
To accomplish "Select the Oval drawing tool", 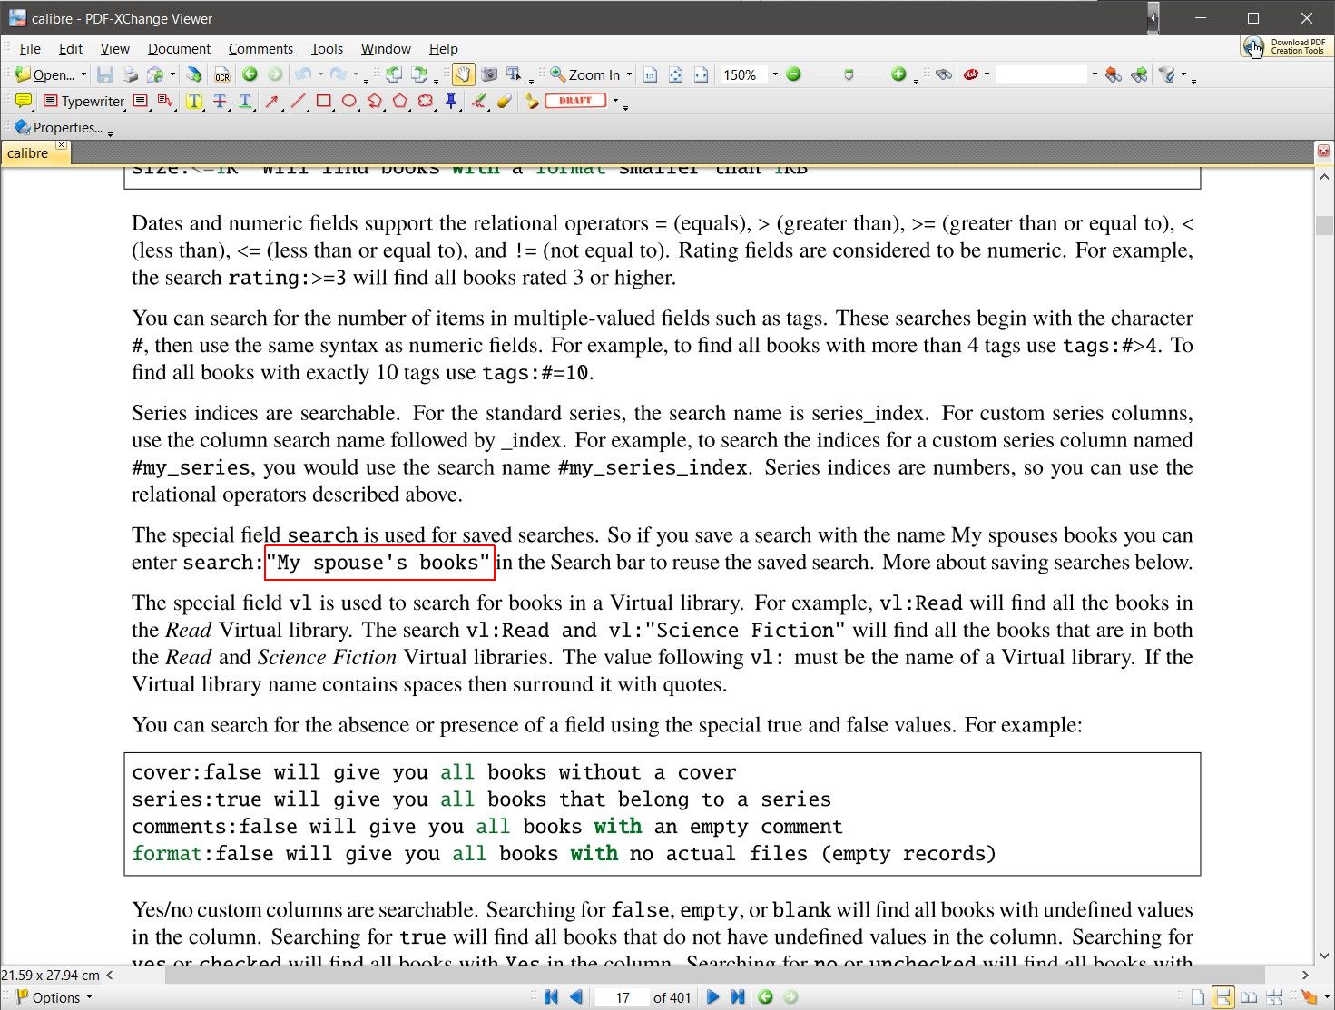I will click(348, 101).
